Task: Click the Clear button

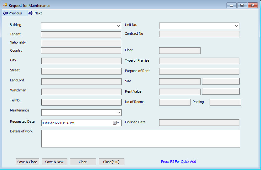Action: (x=83, y=162)
